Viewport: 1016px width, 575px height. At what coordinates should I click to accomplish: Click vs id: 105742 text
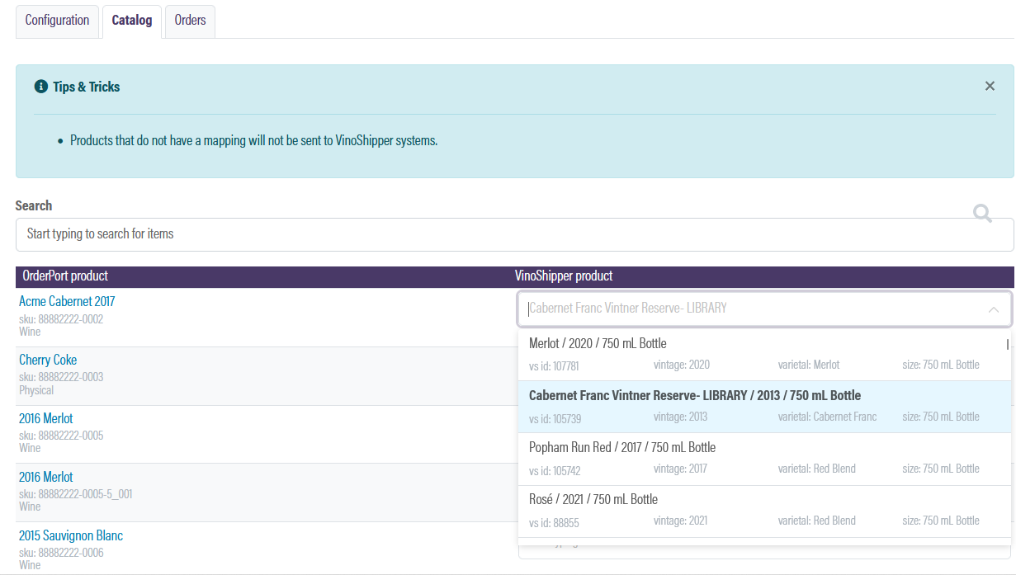[555, 470]
